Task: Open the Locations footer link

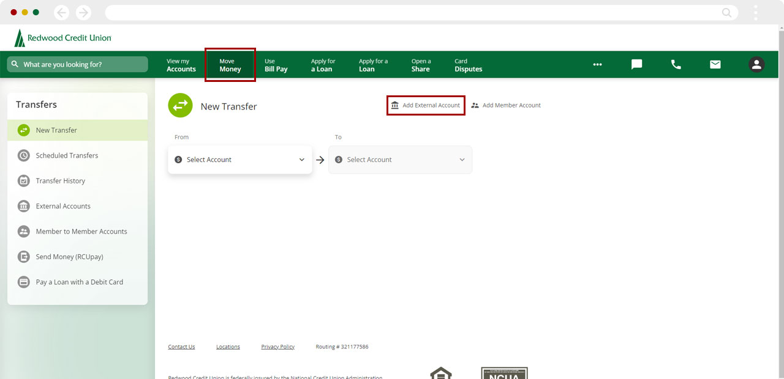Action: coord(228,347)
